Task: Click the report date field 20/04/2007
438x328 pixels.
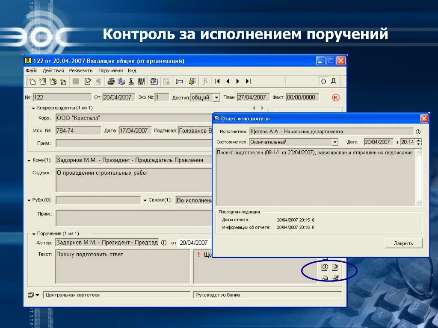Action: [x=379, y=142]
